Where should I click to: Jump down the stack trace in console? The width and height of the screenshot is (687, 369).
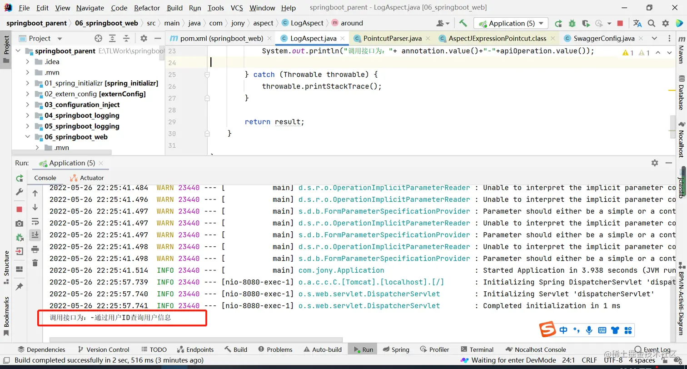click(35, 207)
